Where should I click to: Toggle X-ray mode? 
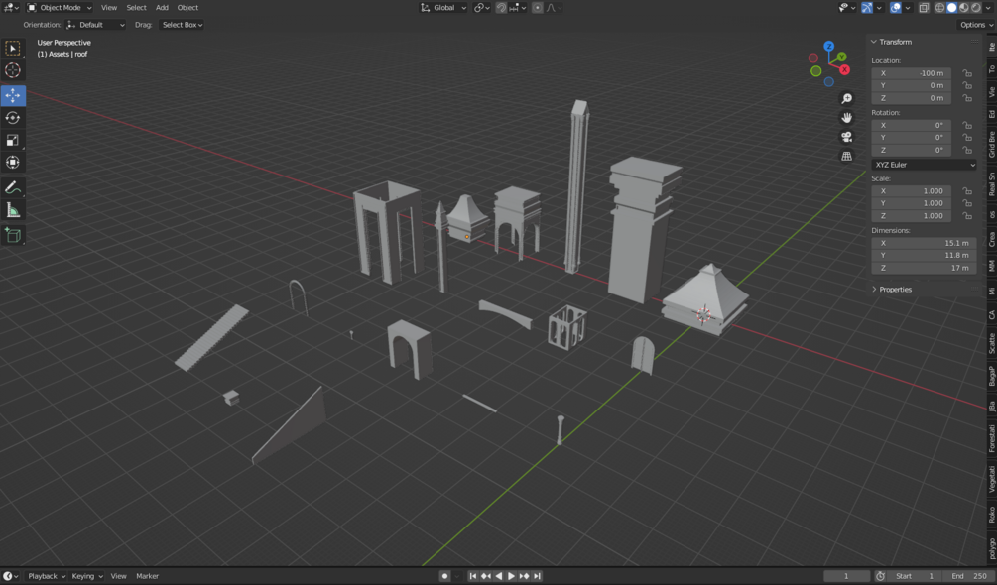click(924, 8)
